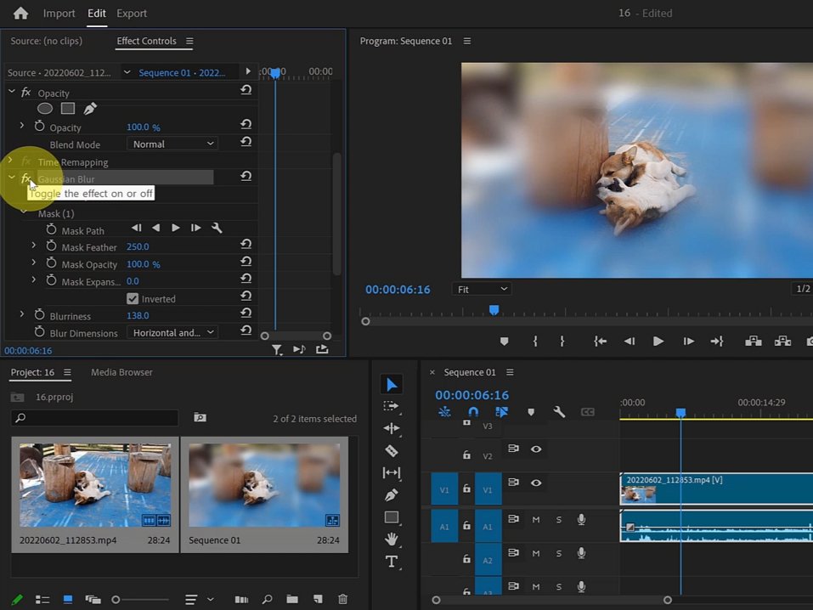The width and height of the screenshot is (813, 610).
Task: Step back one frame in Program monitor
Action: point(630,341)
